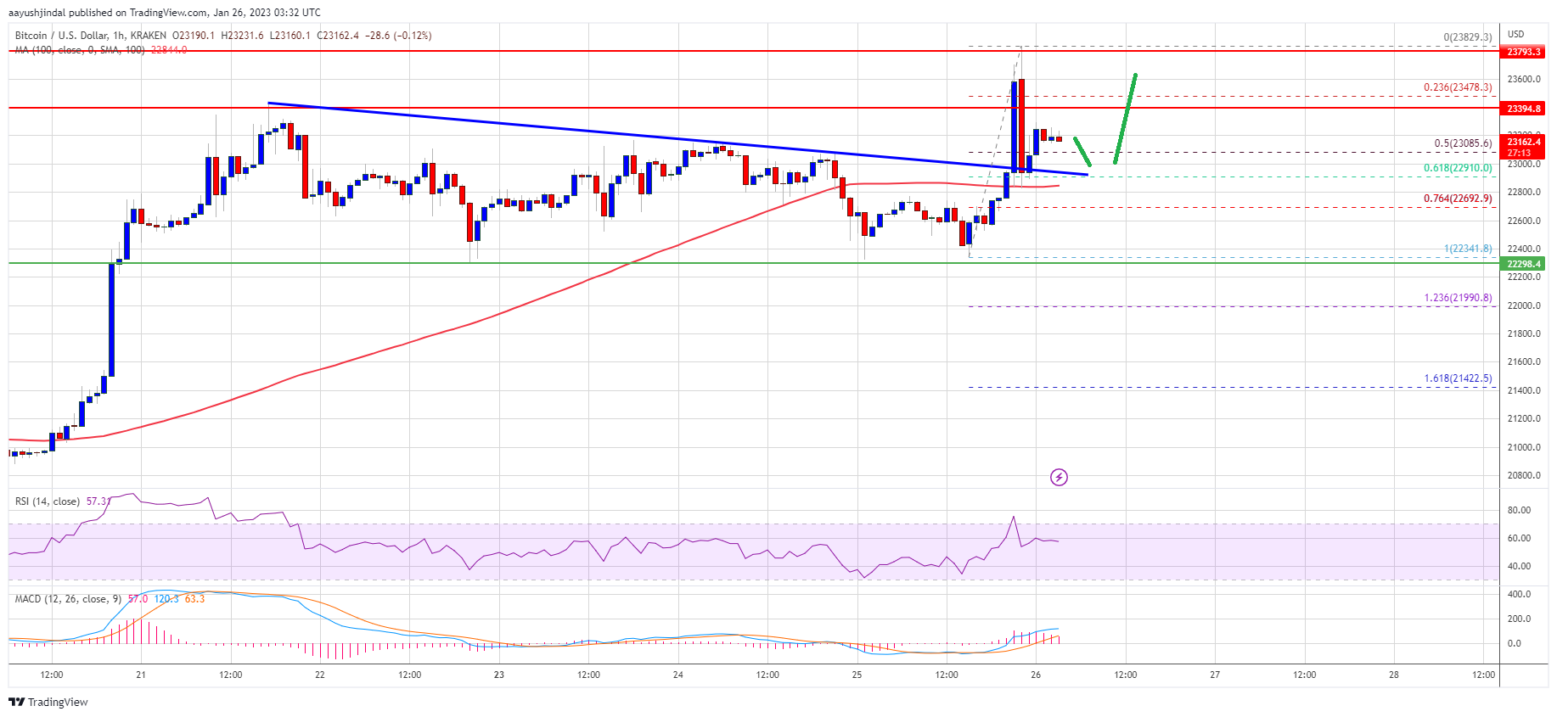Click the green 22298.4 price label

click(x=1523, y=264)
